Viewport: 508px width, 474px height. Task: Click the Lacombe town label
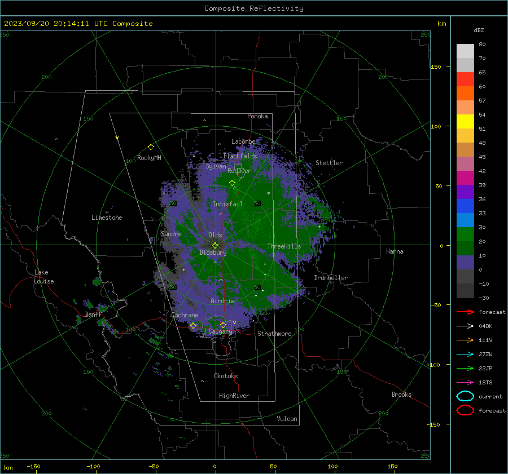pos(243,141)
